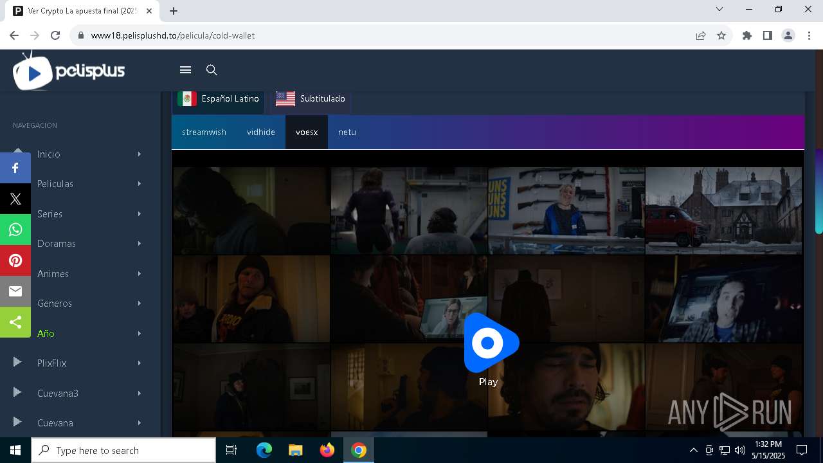
Task: Switch to vidhide server
Action: [261, 132]
